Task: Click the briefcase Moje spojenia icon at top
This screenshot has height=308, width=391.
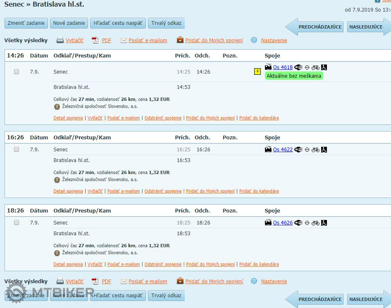Action: pos(180,40)
